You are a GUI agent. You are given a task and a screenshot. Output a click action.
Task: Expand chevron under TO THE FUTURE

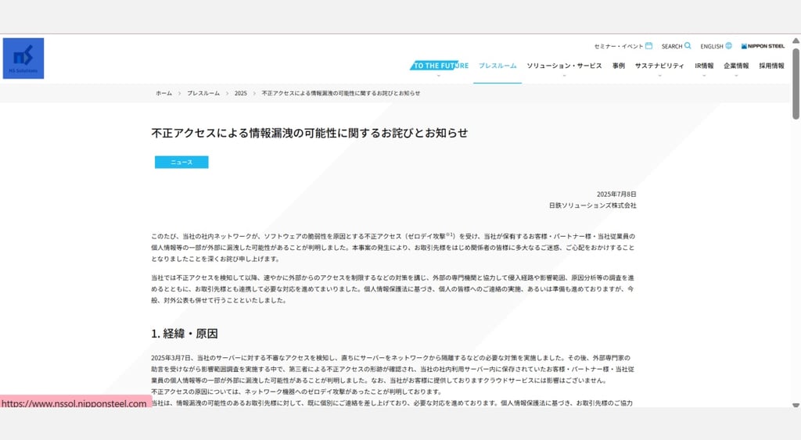tap(439, 76)
